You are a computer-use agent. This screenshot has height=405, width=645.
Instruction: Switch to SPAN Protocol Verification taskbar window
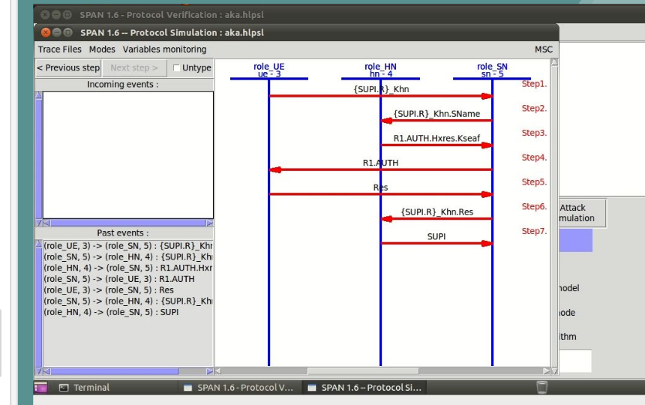coord(240,387)
